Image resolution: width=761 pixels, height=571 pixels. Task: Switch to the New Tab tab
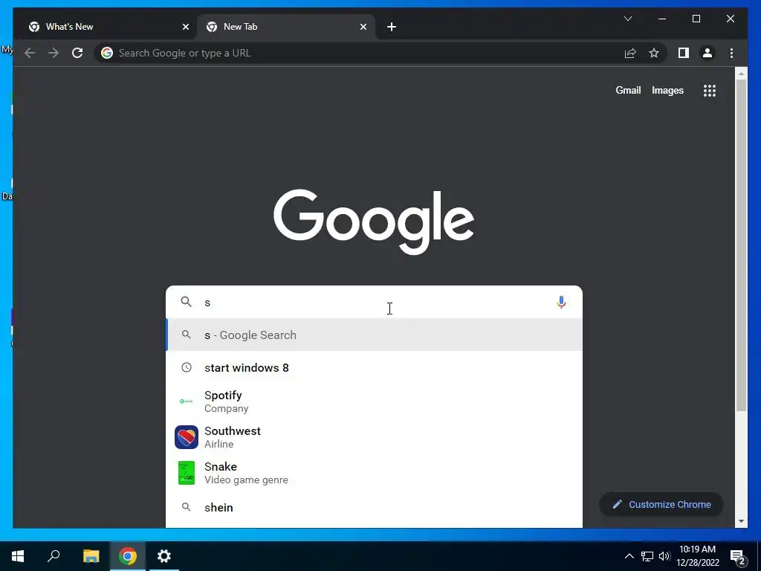pyautogui.click(x=286, y=27)
